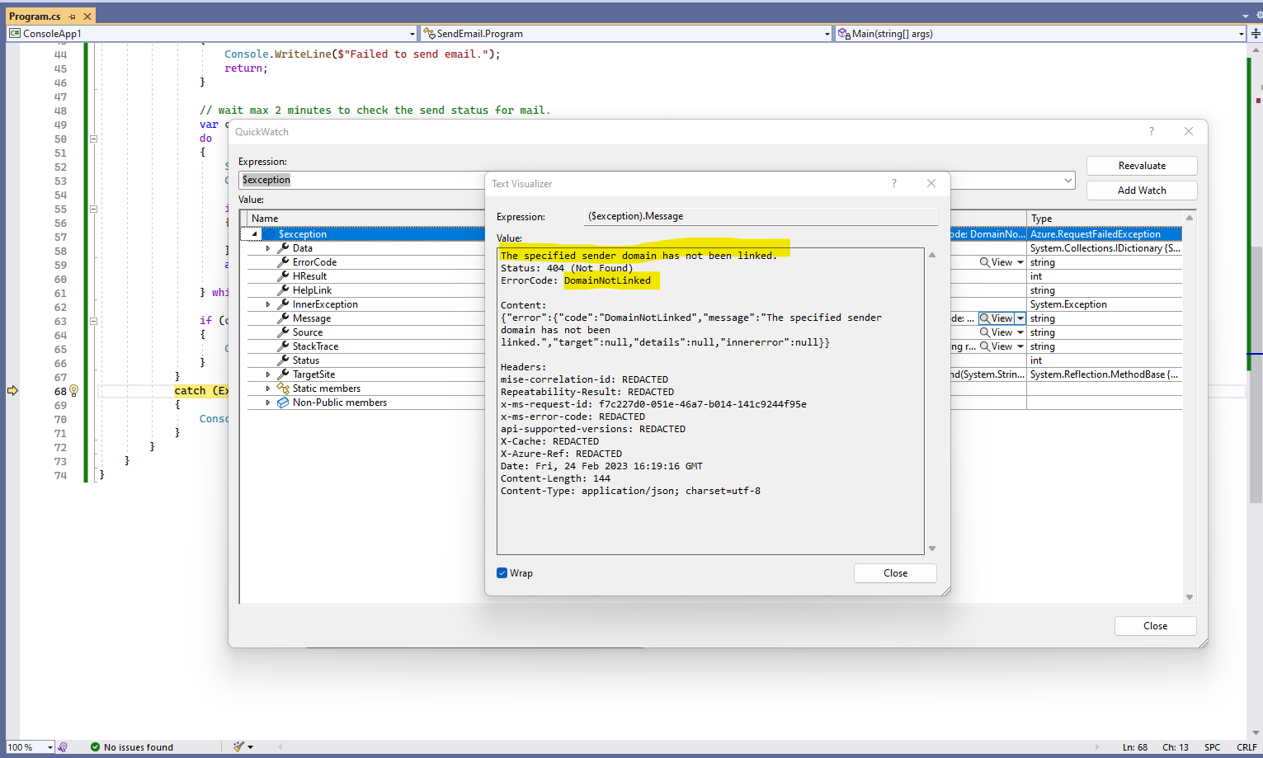Click the SPC indicator in status strip
Image resolution: width=1263 pixels, height=758 pixels.
pos(1212,747)
